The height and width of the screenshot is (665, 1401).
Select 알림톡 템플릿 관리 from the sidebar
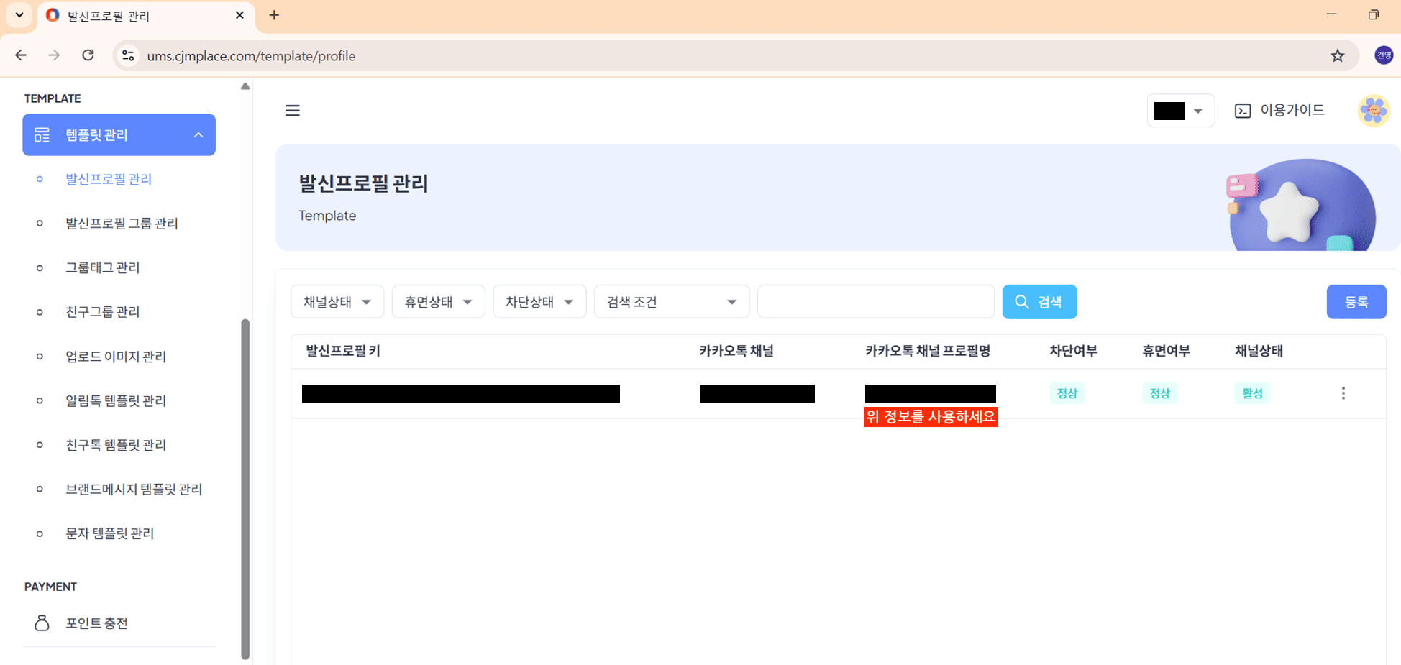click(116, 400)
